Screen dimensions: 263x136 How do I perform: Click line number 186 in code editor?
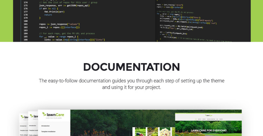point(26,40)
